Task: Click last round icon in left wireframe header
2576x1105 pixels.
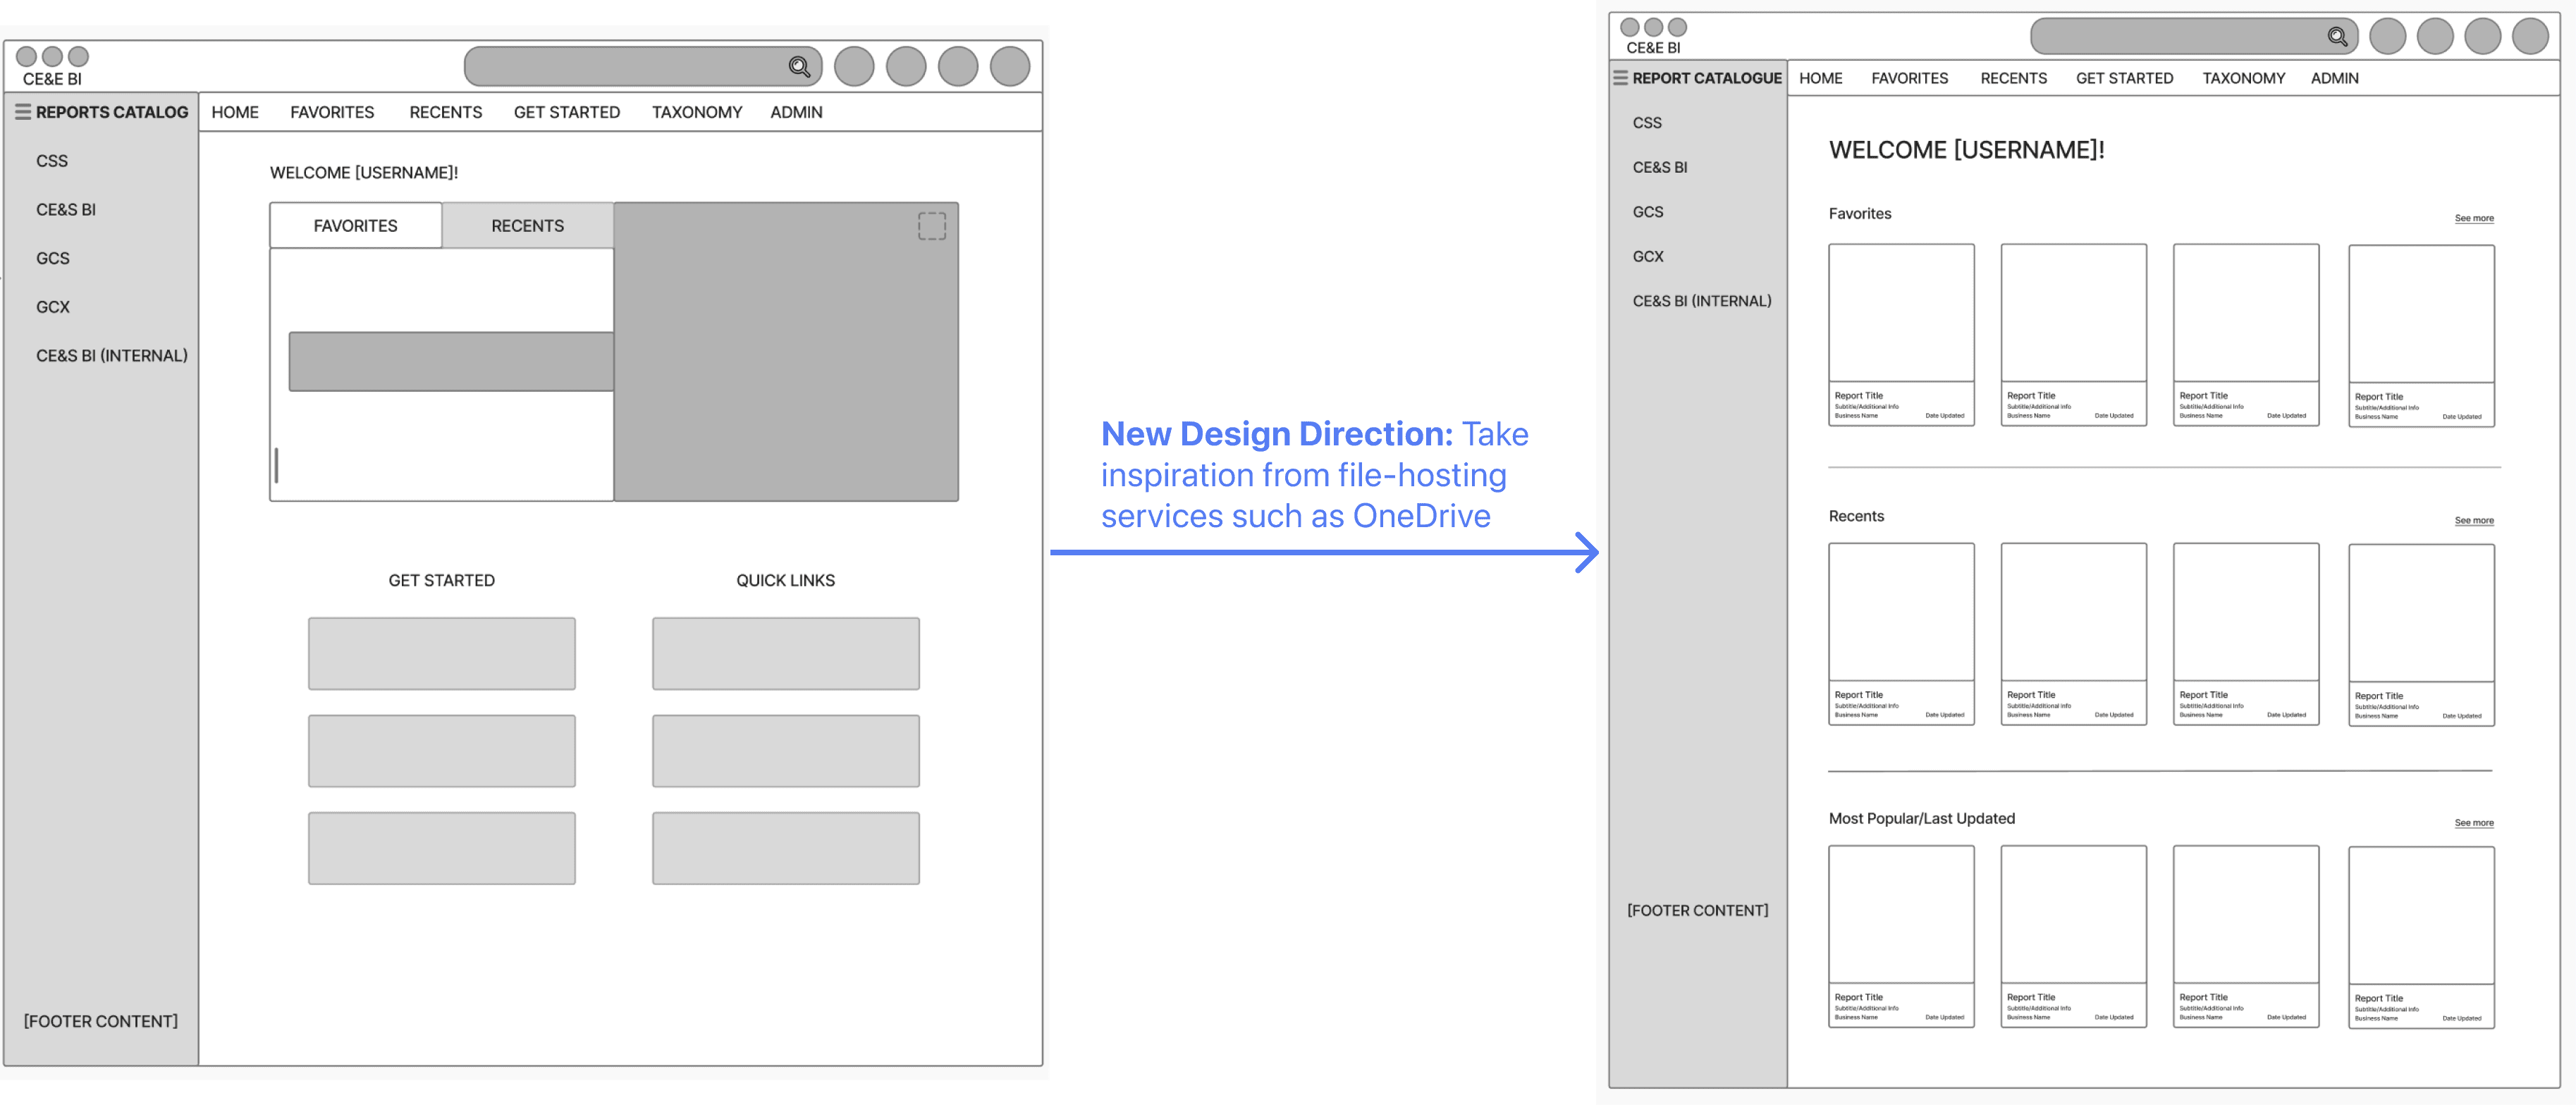Action: click(1009, 67)
